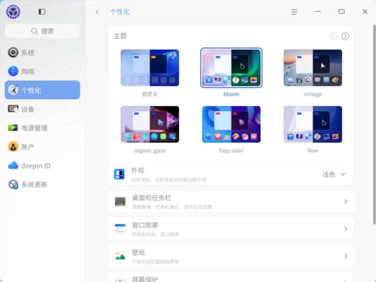Click the 窗口效果 window icon
Viewport: 376px width, 282px height.
click(120, 229)
